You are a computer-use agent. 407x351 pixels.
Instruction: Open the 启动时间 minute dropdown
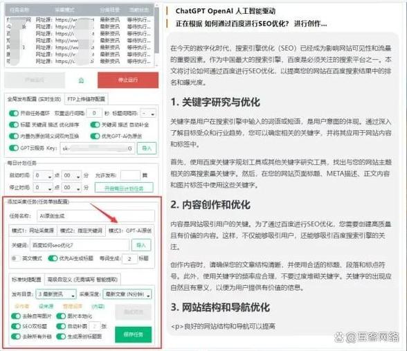click(72, 176)
